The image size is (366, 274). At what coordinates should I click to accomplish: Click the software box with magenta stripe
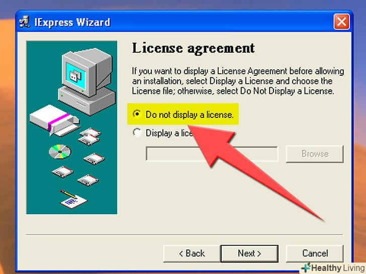pyautogui.click(x=55, y=120)
